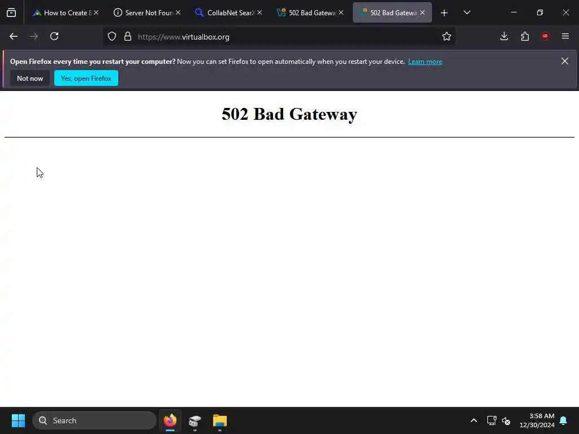Open uBlock Origin extension icon
579x434 pixels.
pyautogui.click(x=545, y=36)
